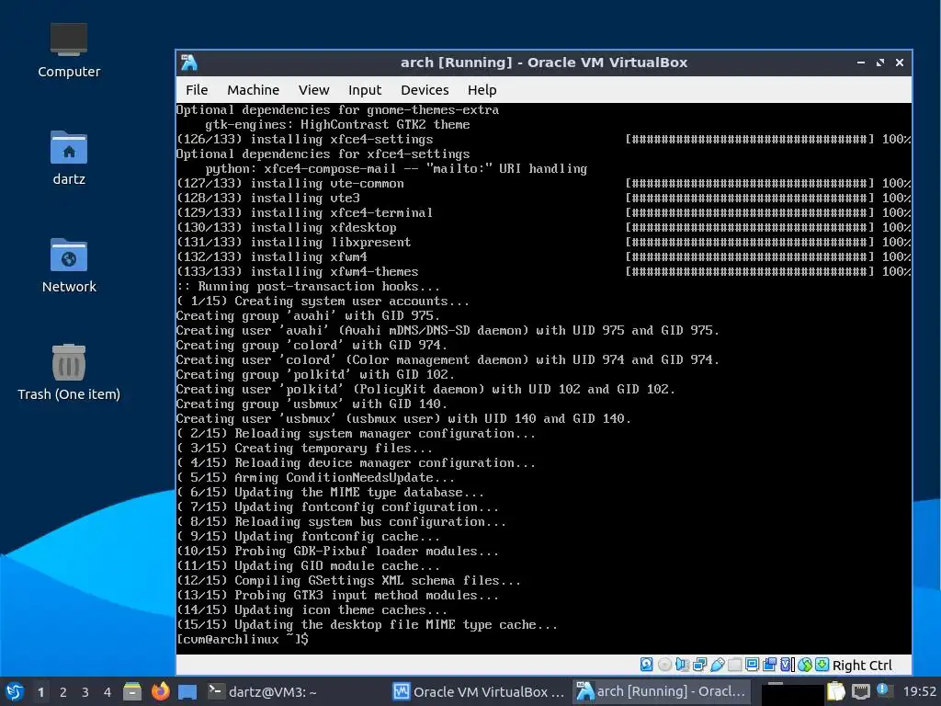Click the VirtualBox window title bar icon
This screenshot has height=706, width=941.
[189, 63]
